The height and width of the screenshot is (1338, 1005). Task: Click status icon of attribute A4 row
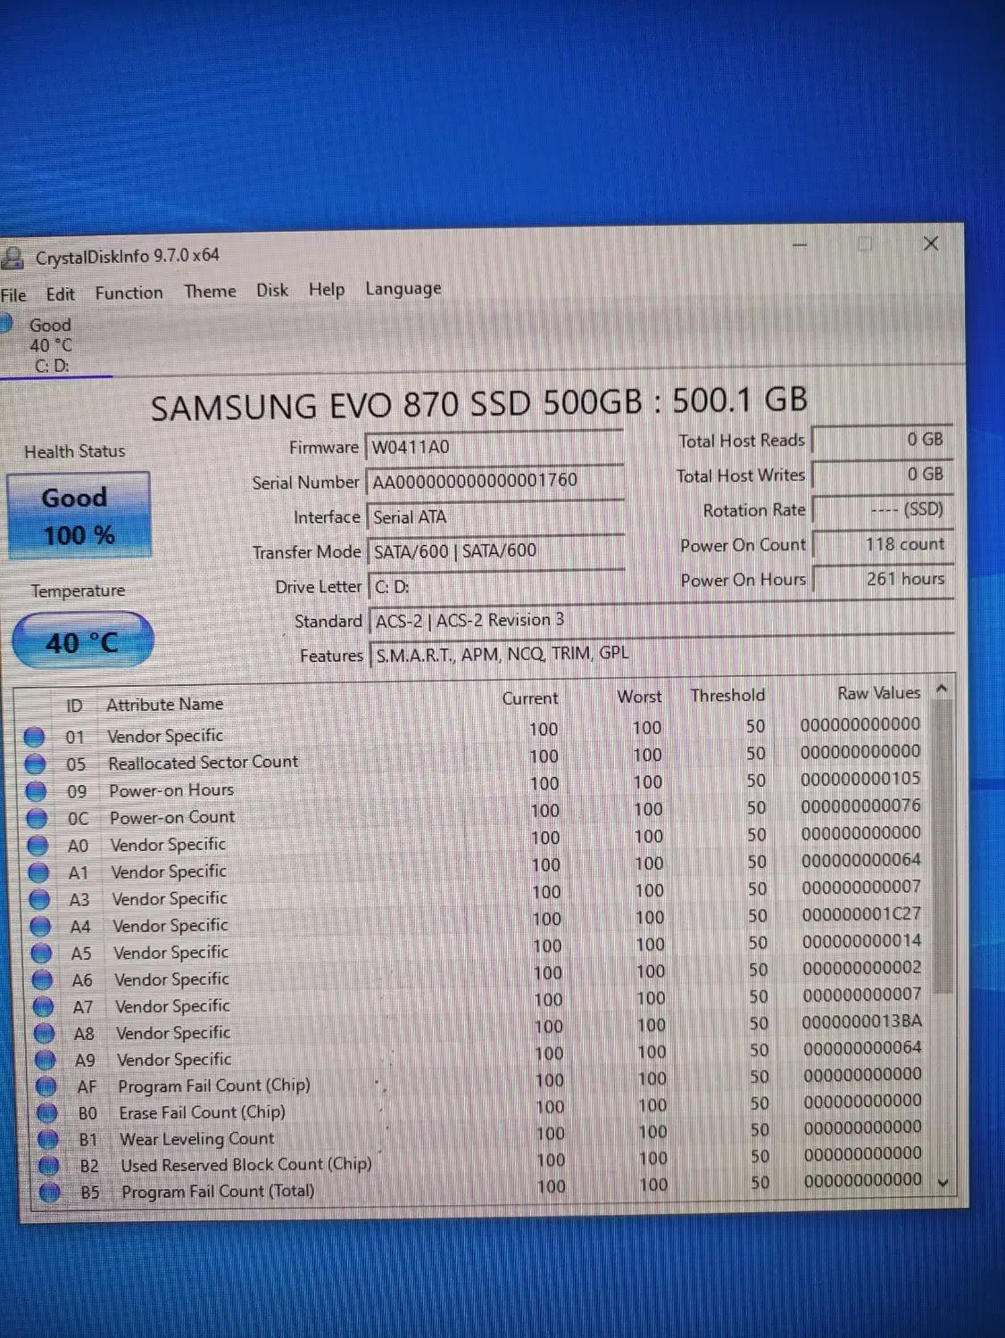click(x=40, y=926)
